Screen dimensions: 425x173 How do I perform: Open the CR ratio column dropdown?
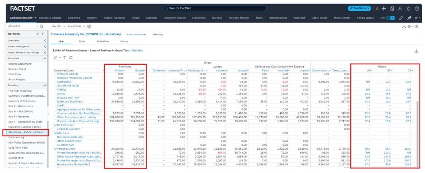[x=412, y=71]
